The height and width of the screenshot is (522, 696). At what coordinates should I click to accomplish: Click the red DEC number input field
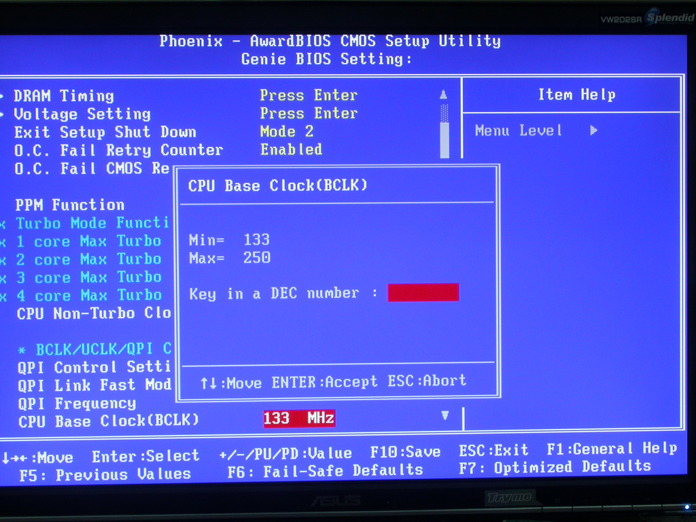pos(423,292)
